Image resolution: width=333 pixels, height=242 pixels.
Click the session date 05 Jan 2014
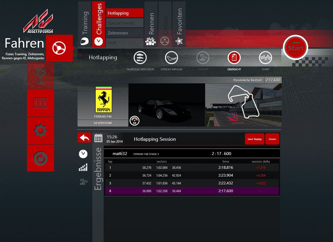[115, 142]
